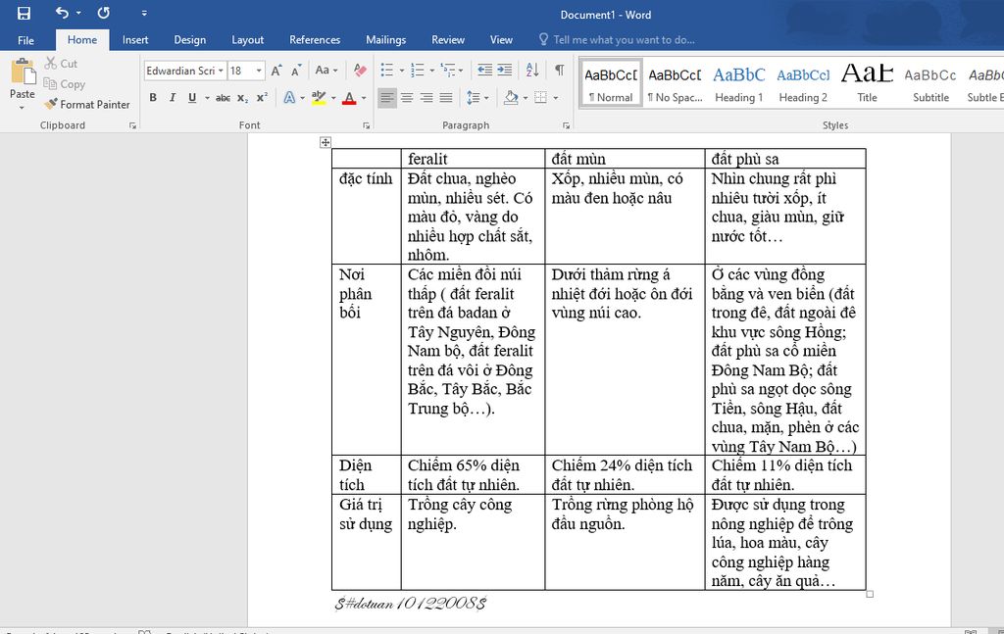The image size is (1004, 634).
Task: Click the table move handle
Action: (326, 142)
